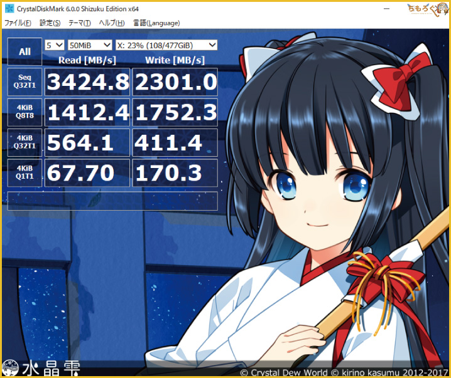Run all benchmarks with All button

coord(24,51)
